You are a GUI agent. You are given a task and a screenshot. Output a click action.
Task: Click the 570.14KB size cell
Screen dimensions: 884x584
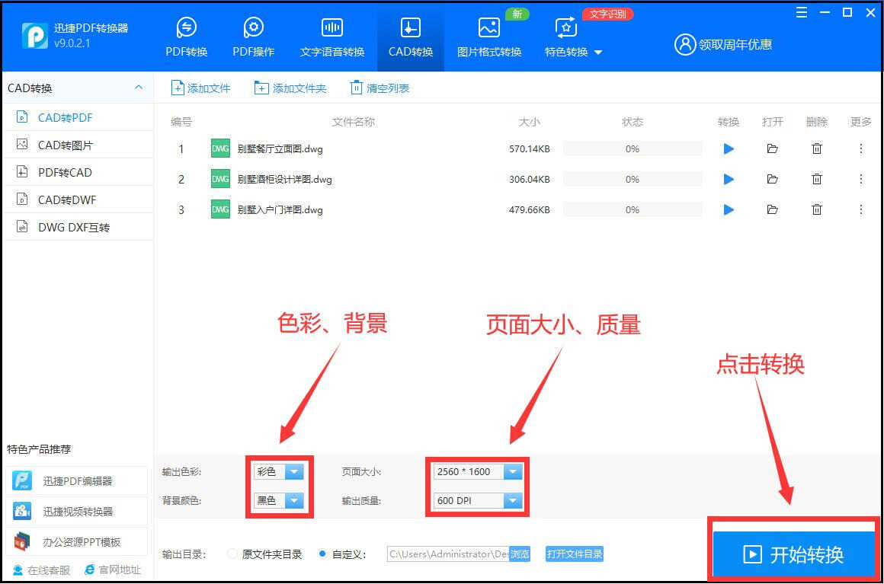[x=530, y=148]
